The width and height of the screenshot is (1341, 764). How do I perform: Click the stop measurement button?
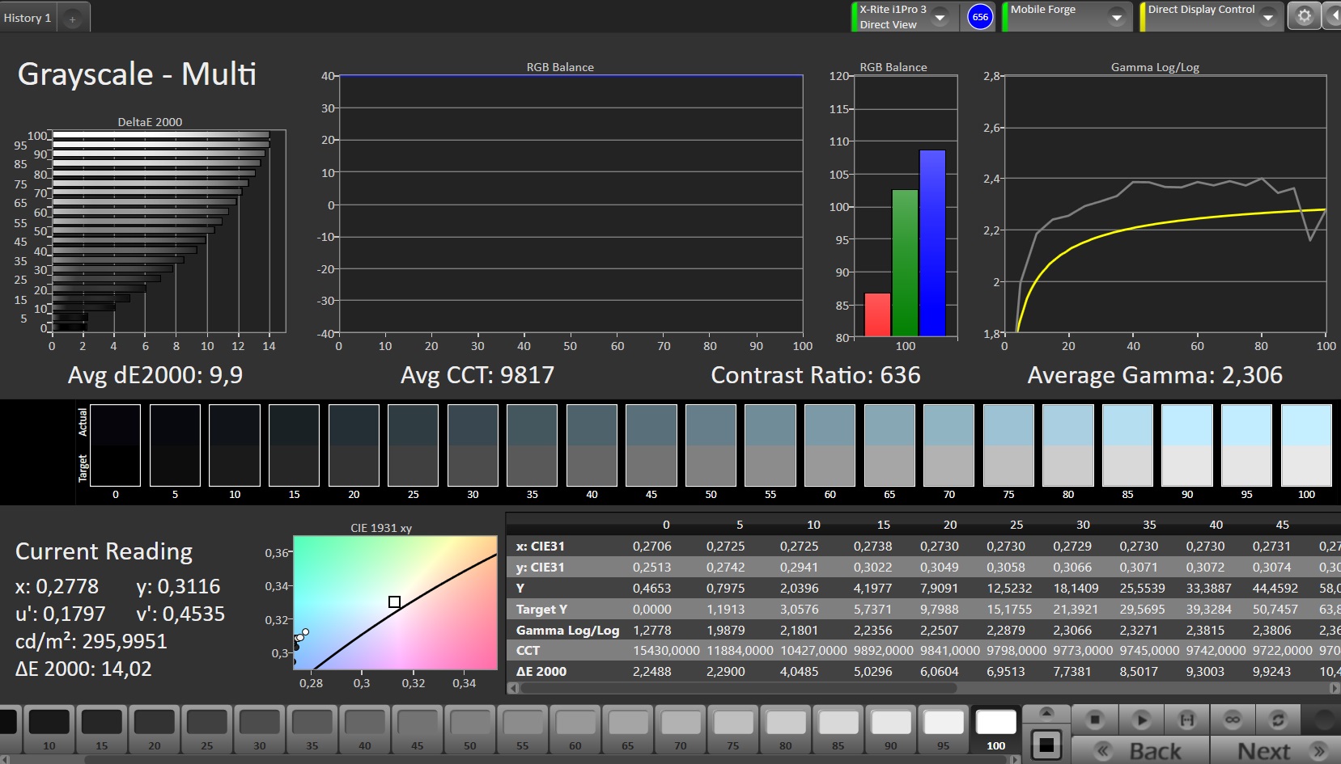(x=1094, y=719)
